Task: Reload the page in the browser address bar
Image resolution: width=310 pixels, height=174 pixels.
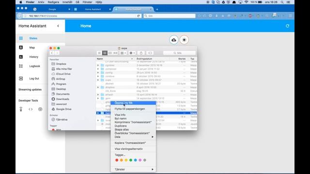Action: point(139,16)
